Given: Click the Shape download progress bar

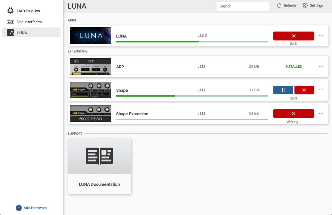Looking at the screenshot, I should point(192,96).
